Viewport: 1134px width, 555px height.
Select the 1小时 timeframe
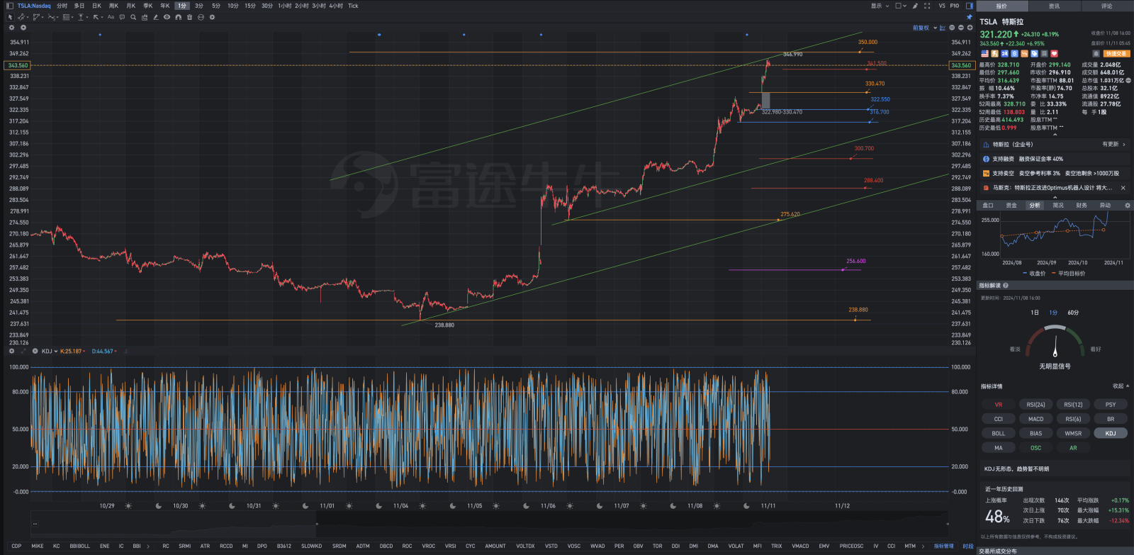(284, 6)
